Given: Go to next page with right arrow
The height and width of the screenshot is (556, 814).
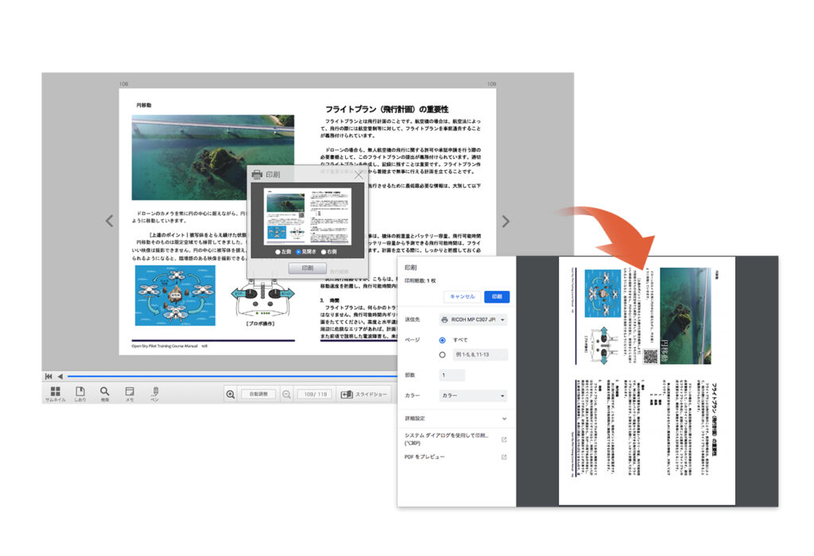Looking at the screenshot, I should pos(506,222).
